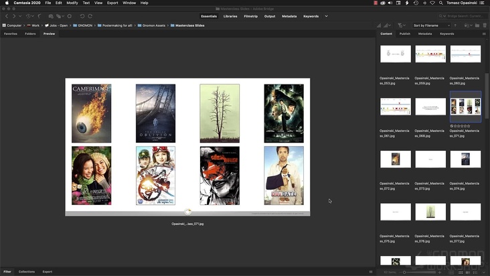This screenshot has height=276, width=490.
Task: Click the Open in Camera Raw icon
Action: point(70,16)
